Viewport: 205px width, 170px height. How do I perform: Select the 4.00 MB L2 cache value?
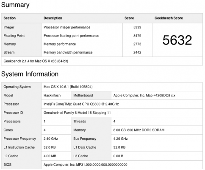pyautogui.click(x=50, y=156)
